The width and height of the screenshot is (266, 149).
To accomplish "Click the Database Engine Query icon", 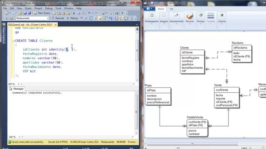I will click(54, 13).
